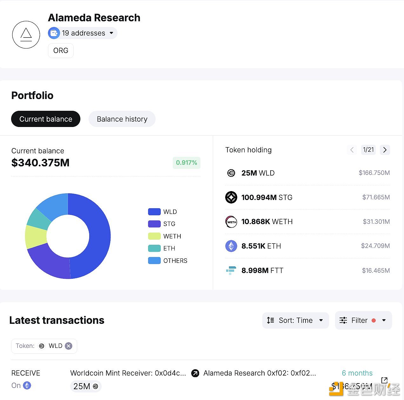
Task: Click the $16.465M FTT value
Action: (376, 270)
